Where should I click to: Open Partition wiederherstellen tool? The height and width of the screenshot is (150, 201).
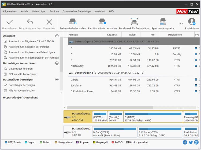(102, 21)
